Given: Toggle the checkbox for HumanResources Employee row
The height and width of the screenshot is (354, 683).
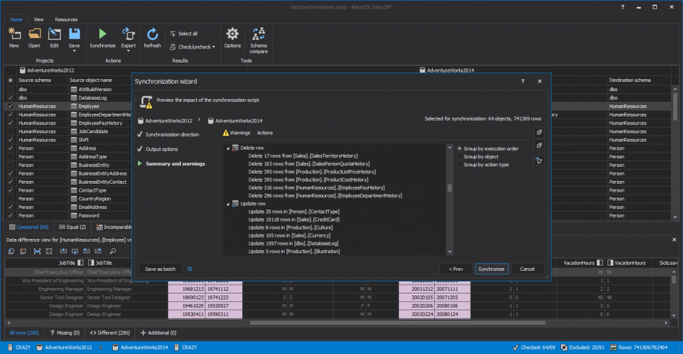Looking at the screenshot, I should pos(9,106).
